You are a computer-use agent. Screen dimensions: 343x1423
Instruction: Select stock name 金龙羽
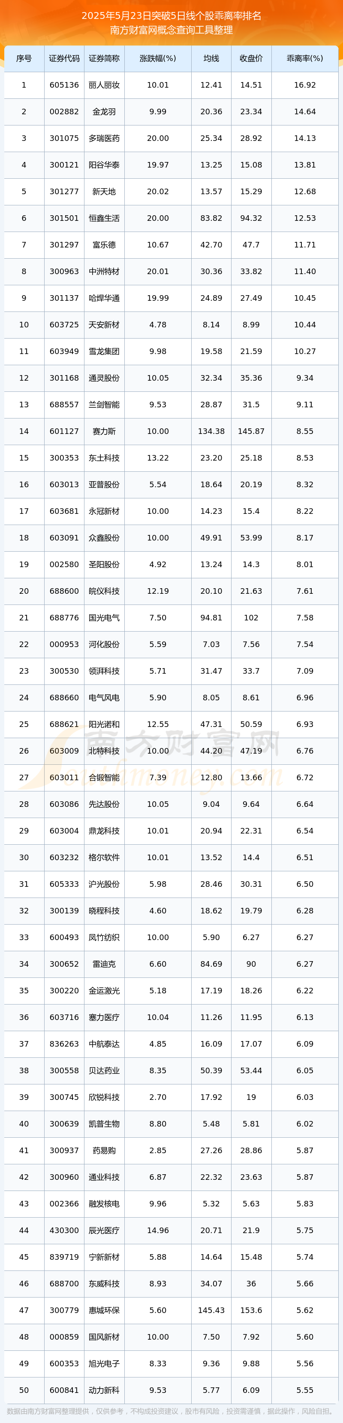104,112
